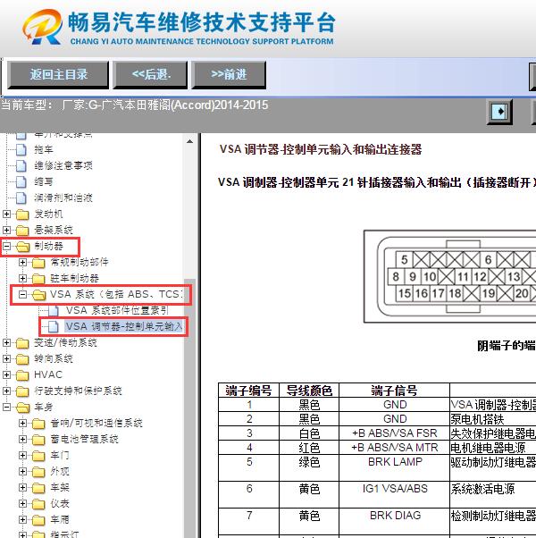The height and width of the screenshot is (538, 536).
Task: Expand the HVAC folder
Action: point(6,374)
